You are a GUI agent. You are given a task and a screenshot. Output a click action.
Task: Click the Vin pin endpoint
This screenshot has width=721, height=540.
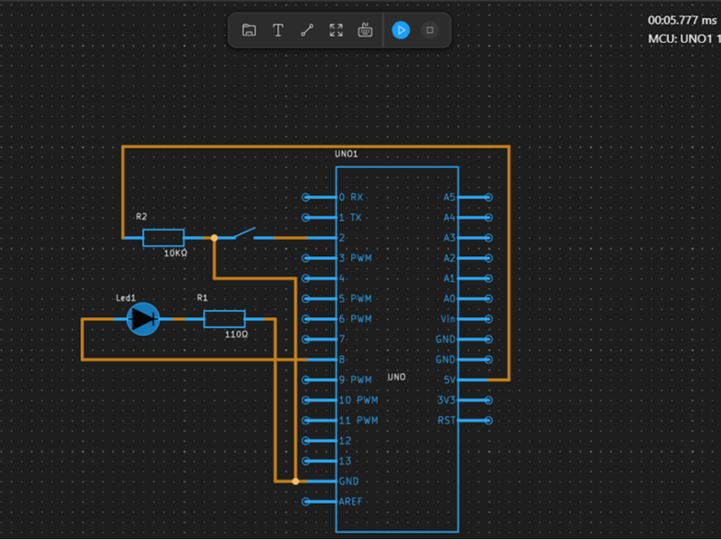pos(489,318)
